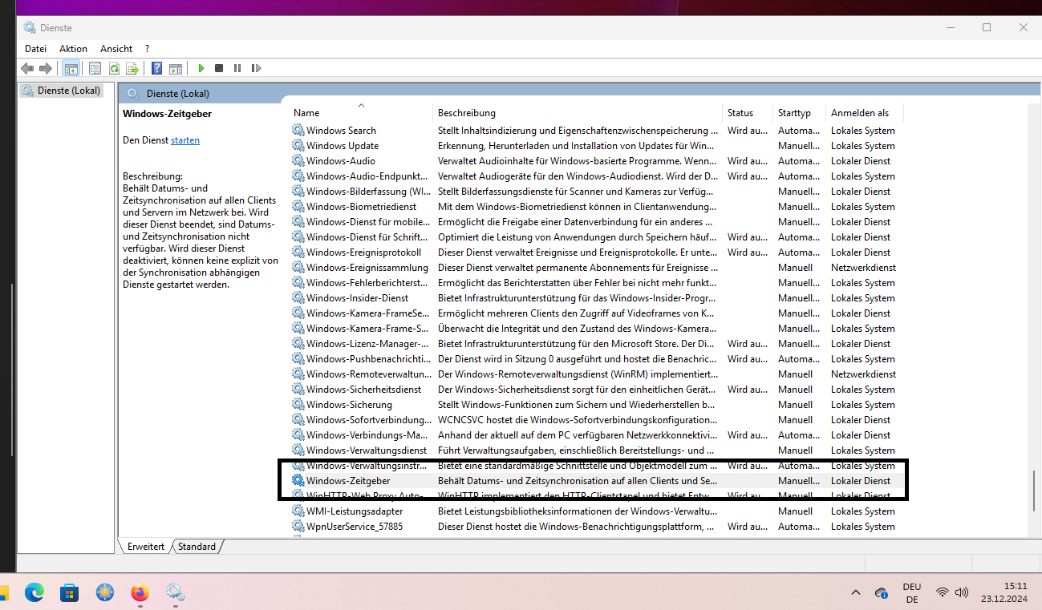
Task: Open Microsoft Edge from the taskbar
Action: (x=34, y=592)
